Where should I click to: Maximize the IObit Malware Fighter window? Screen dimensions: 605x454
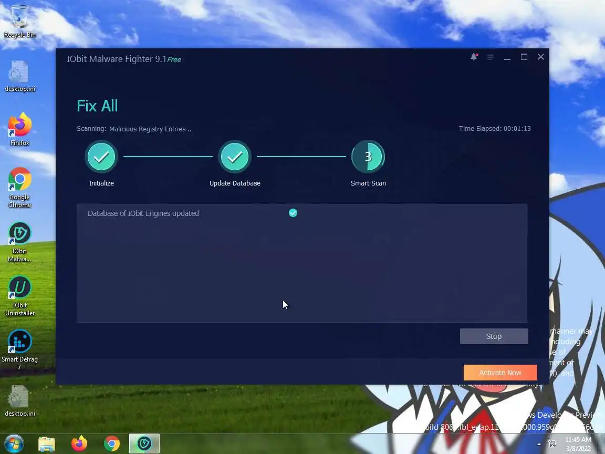pos(524,57)
